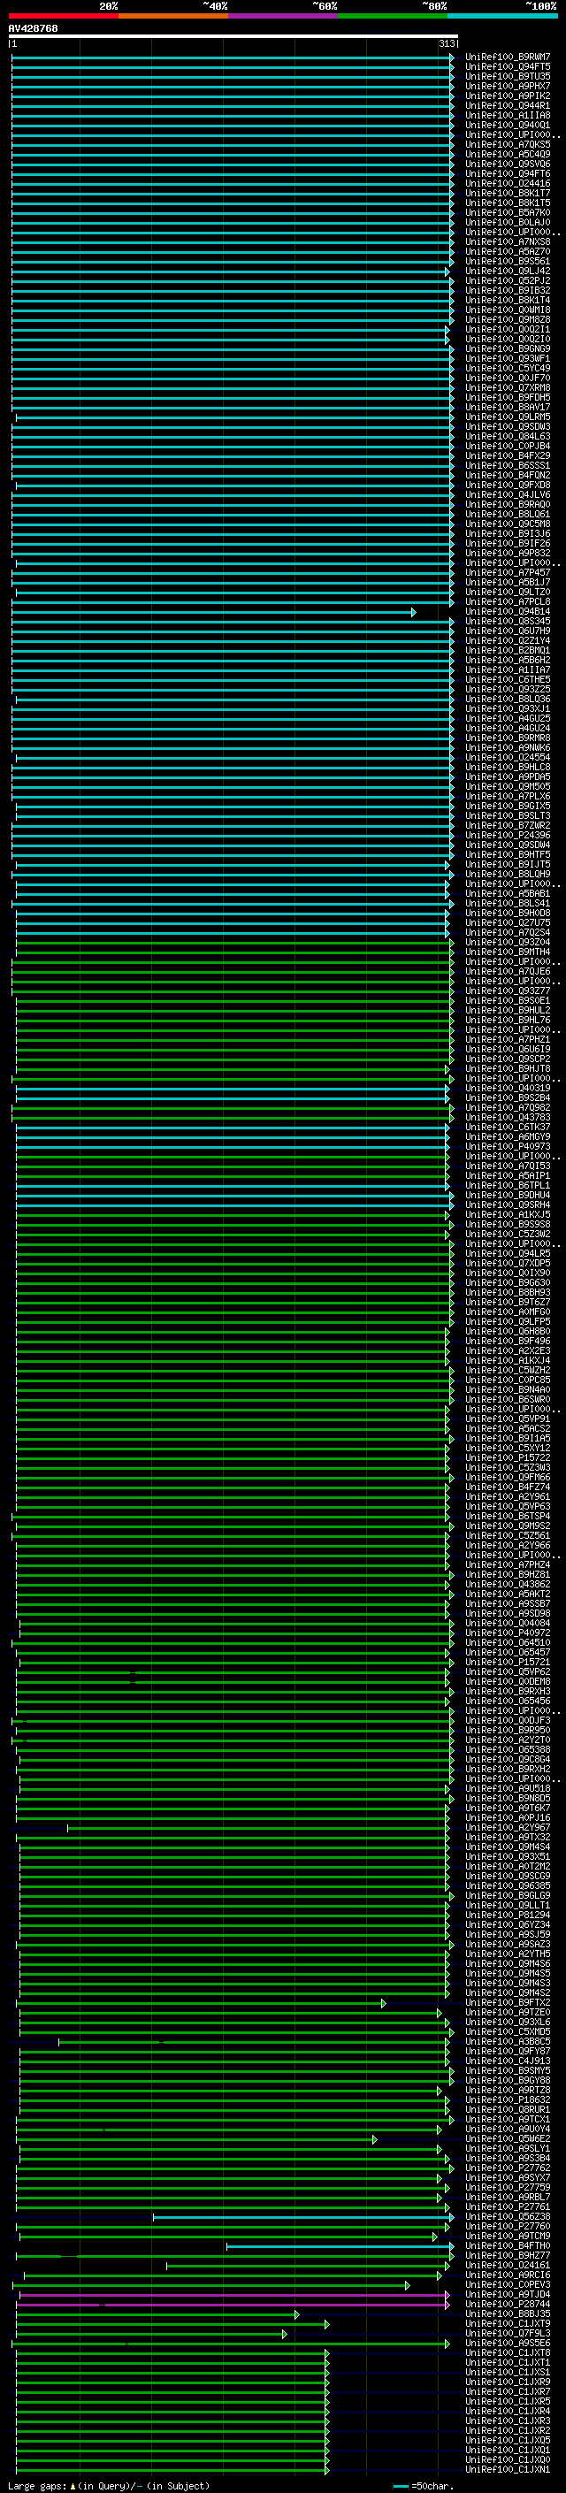Select the UniRef100_P40973 label
This screenshot has height=2493, width=566.
click(508, 1146)
